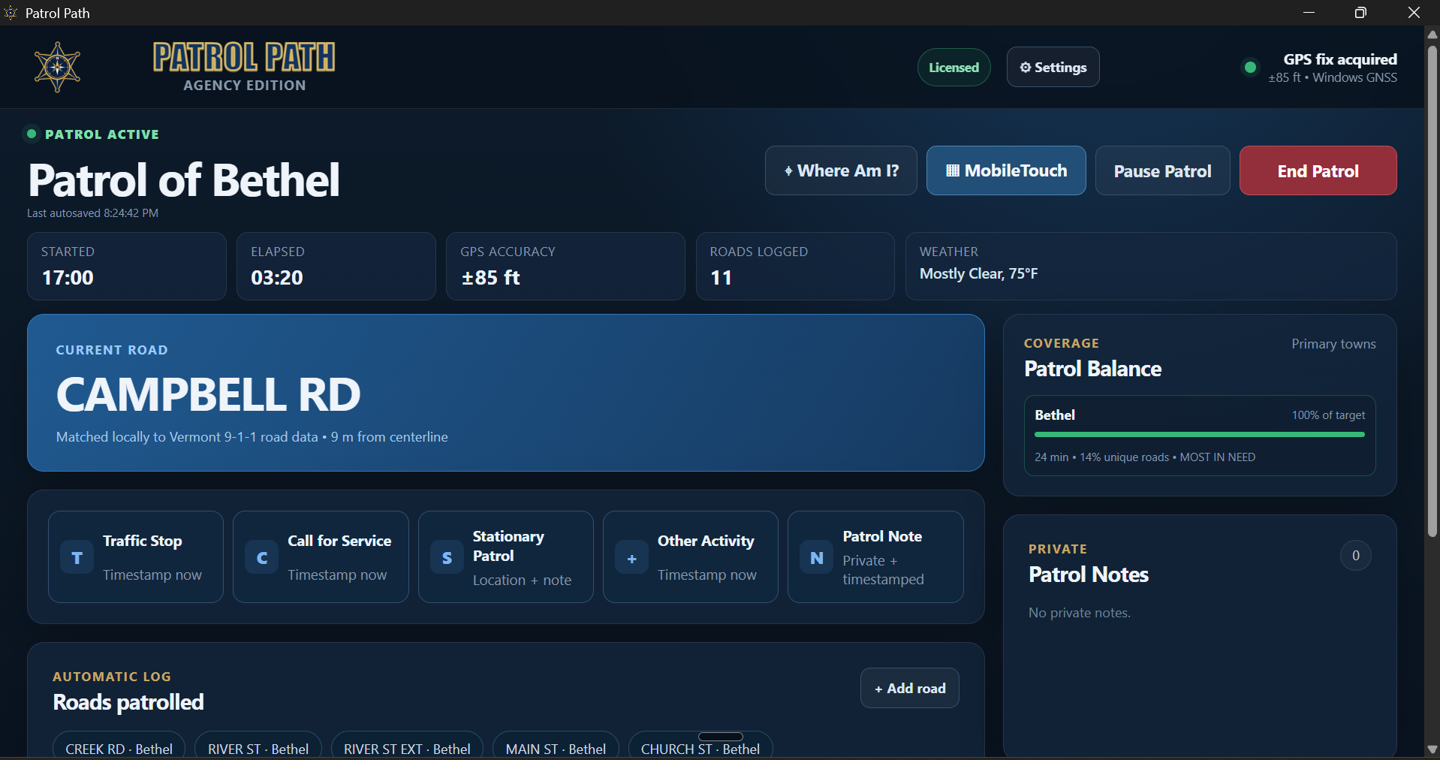Click the 100% of target text
The image size is (1440, 760).
[x=1328, y=415]
